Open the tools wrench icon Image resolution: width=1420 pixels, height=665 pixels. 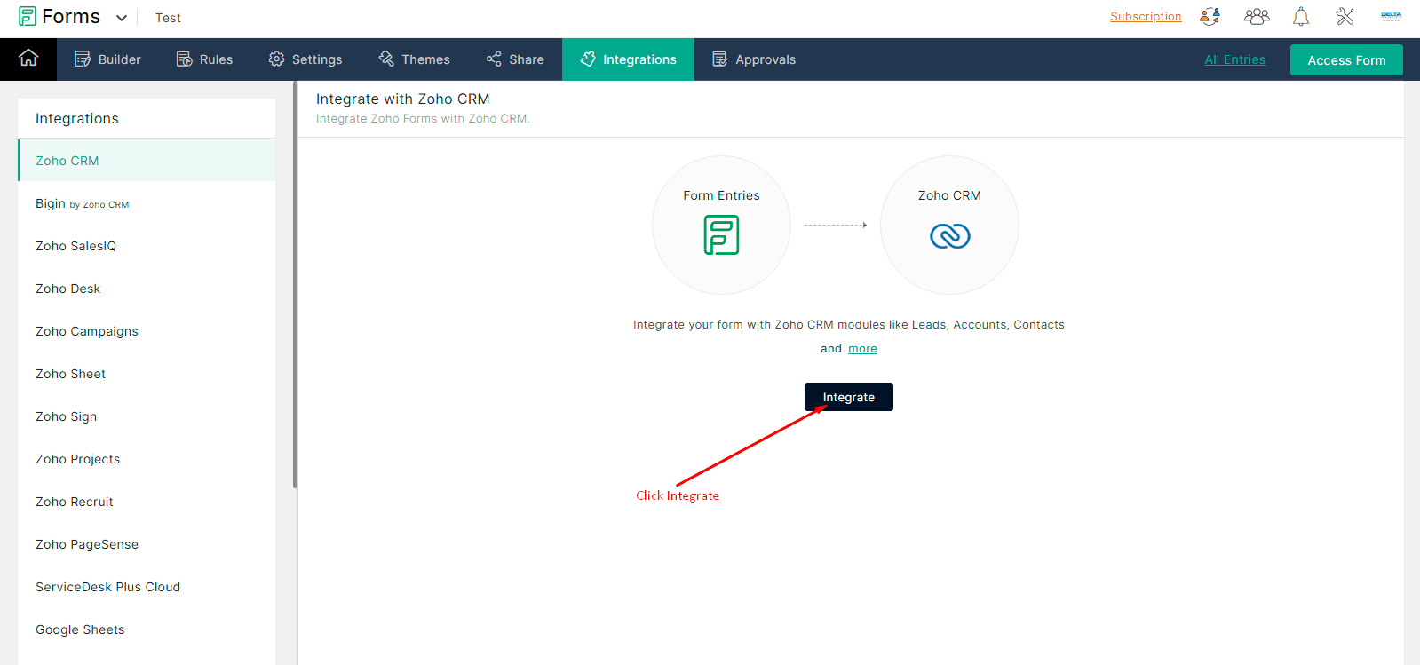1345,17
